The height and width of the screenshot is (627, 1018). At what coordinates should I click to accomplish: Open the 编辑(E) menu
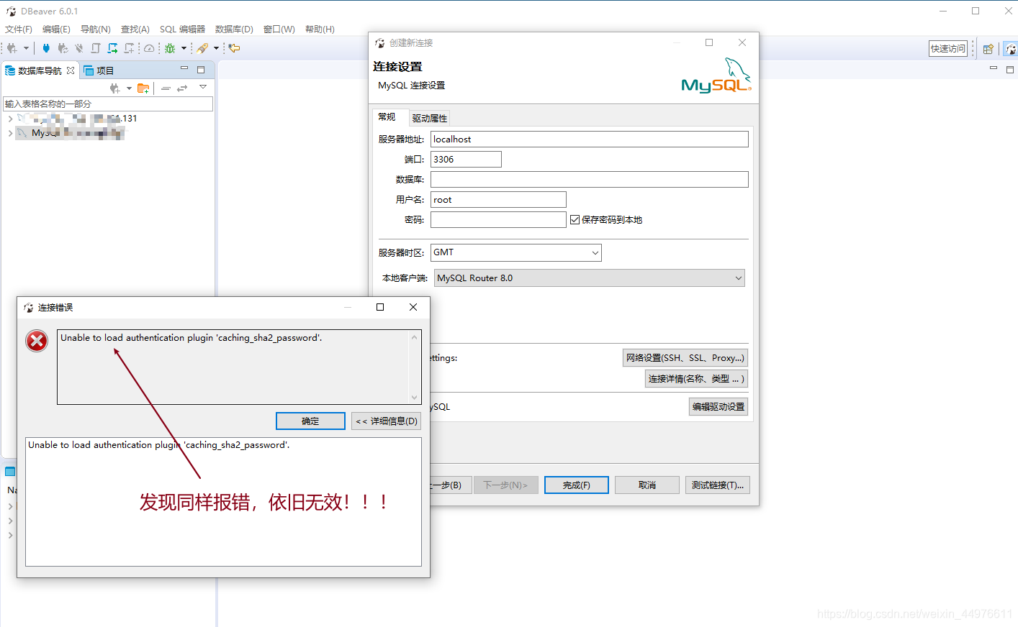pos(56,29)
